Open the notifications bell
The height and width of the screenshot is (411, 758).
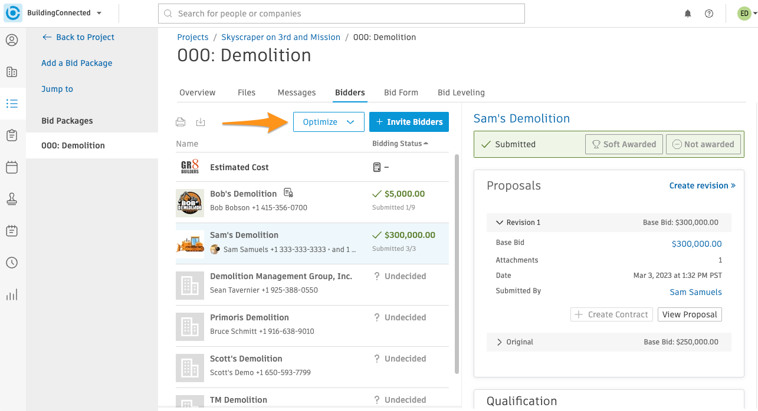pos(688,14)
